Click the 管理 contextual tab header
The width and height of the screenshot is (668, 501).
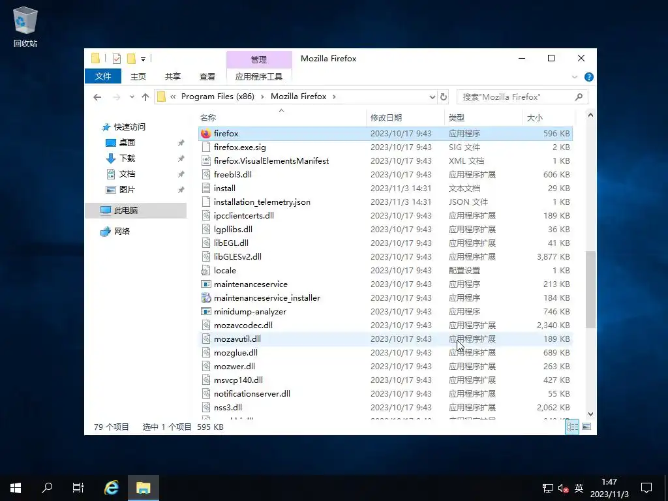click(259, 59)
